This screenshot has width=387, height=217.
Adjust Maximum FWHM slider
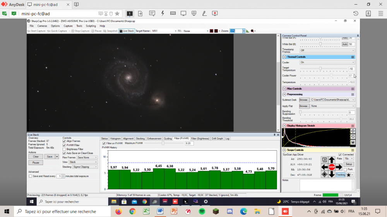coord(163,143)
